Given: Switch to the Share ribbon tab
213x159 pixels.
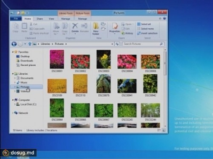Looking at the screenshot, I should (x=40, y=19).
